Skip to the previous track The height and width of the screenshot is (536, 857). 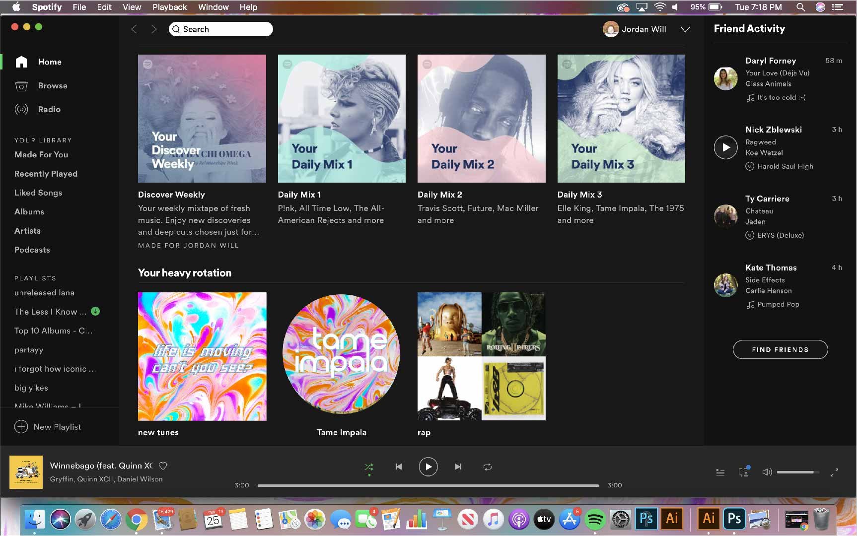pos(398,467)
